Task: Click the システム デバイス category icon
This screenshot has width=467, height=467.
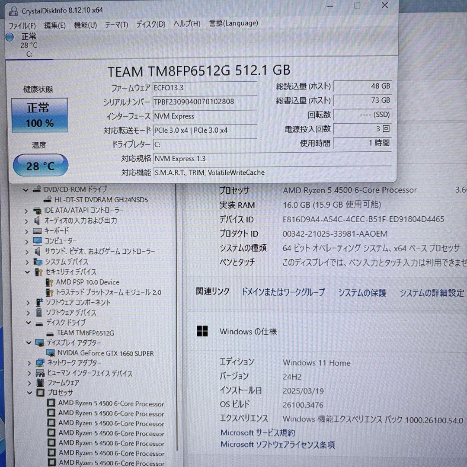Action: 38,262
